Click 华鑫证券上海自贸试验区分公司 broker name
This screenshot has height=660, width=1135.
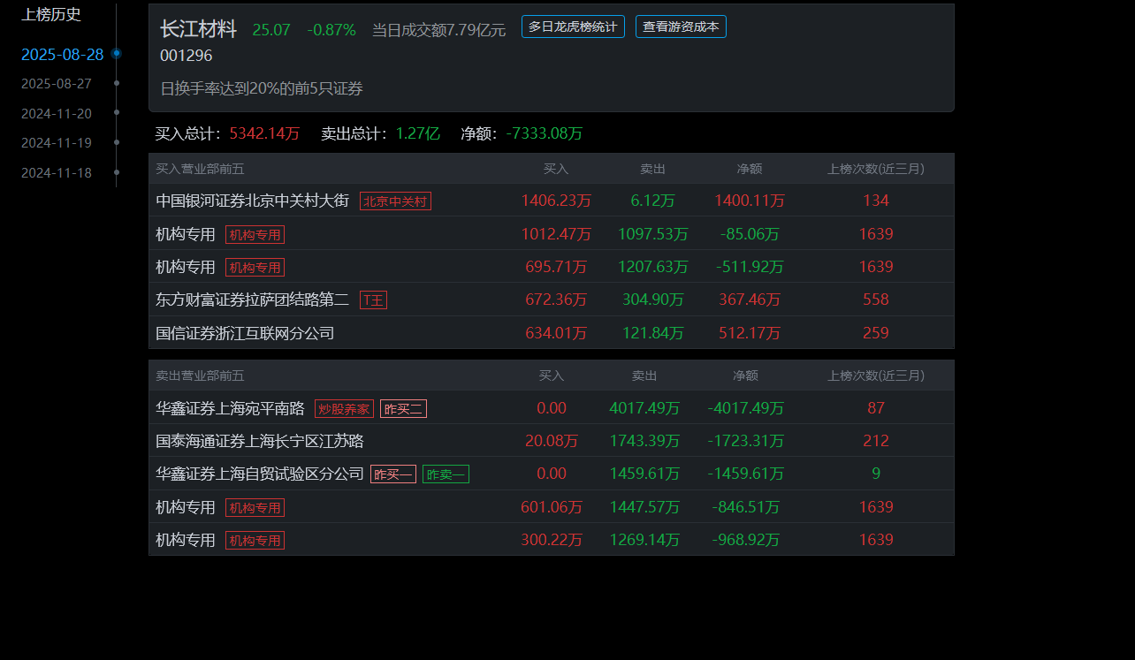click(x=260, y=474)
